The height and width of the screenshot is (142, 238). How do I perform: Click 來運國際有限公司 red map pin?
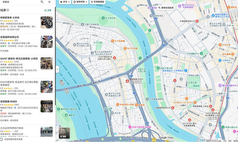(197, 21)
